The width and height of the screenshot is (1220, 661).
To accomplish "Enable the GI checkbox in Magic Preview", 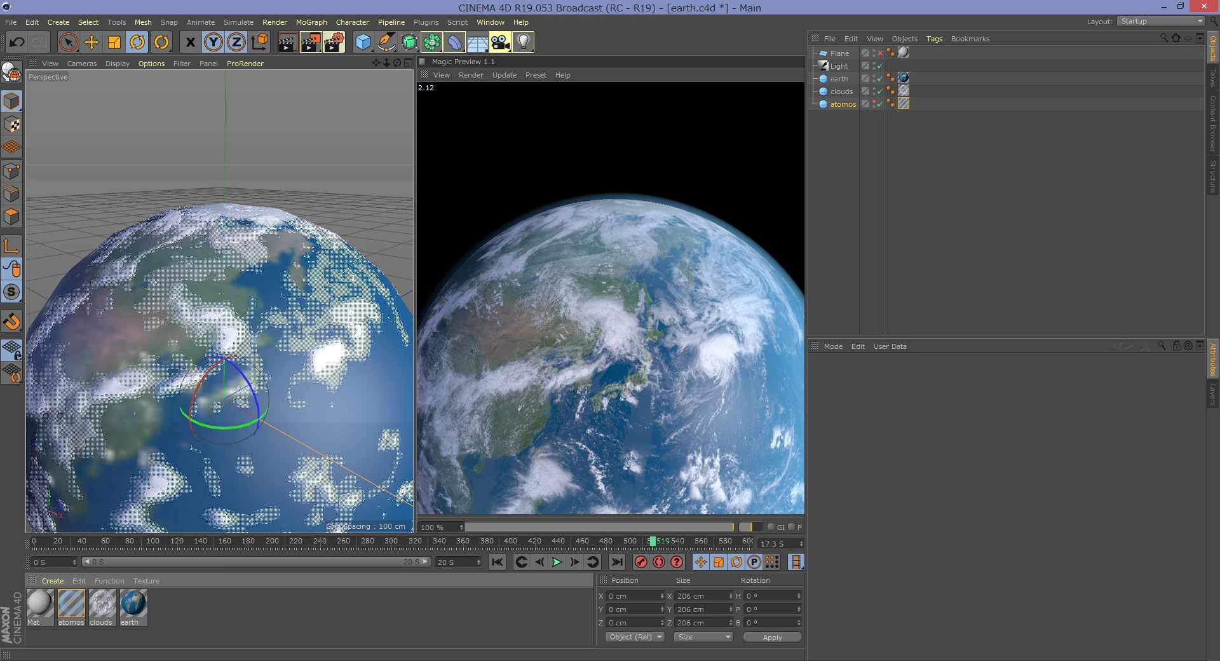I will click(x=771, y=527).
